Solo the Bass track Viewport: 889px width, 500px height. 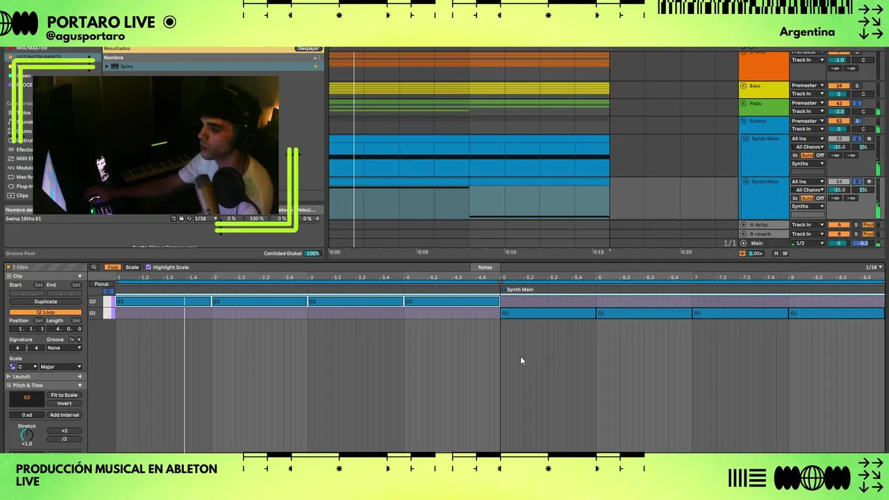tap(856, 86)
